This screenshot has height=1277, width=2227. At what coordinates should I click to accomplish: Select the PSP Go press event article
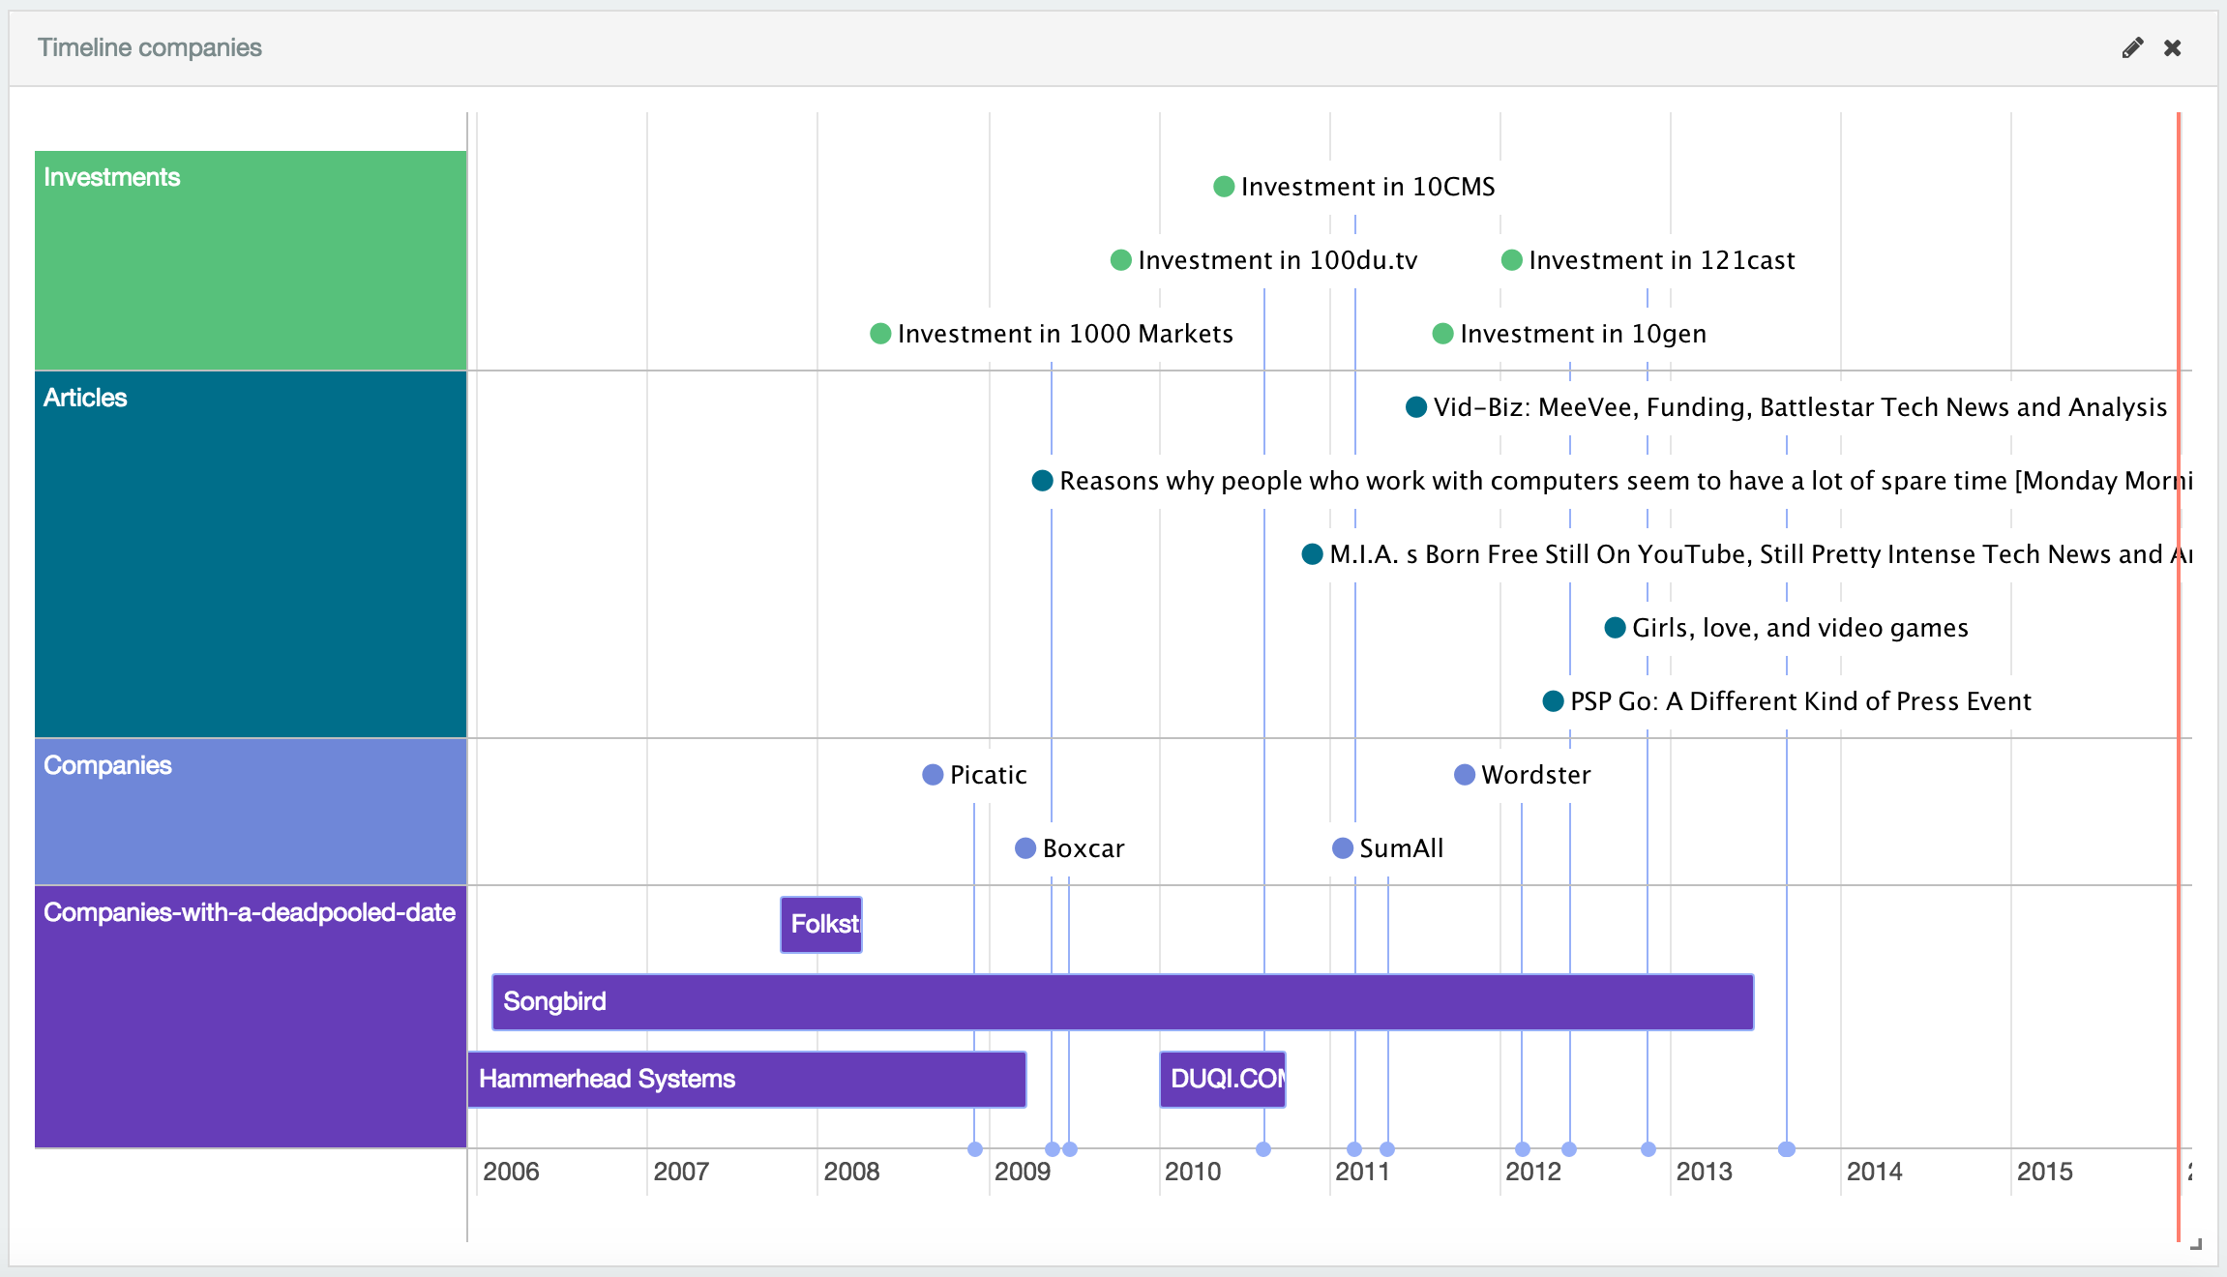tap(1552, 700)
